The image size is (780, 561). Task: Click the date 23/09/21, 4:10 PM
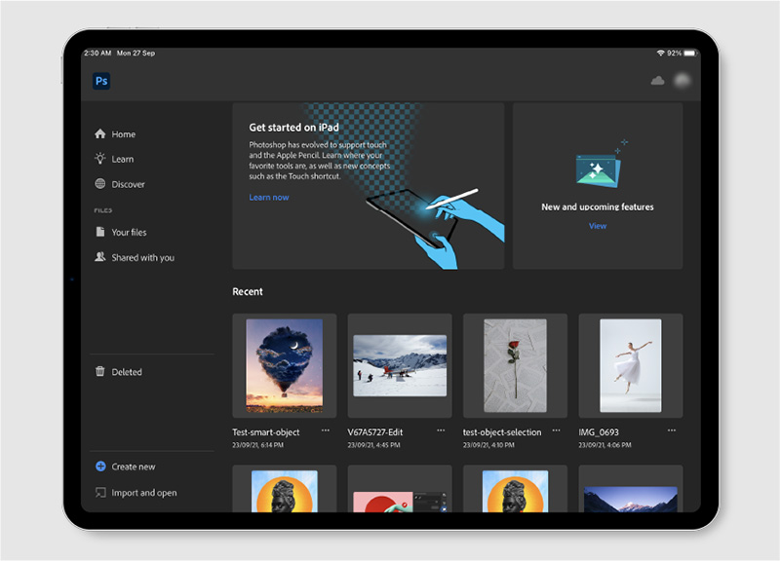tap(488, 445)
